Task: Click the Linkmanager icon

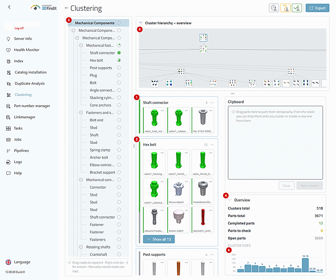Action: (x=9, y=117)
